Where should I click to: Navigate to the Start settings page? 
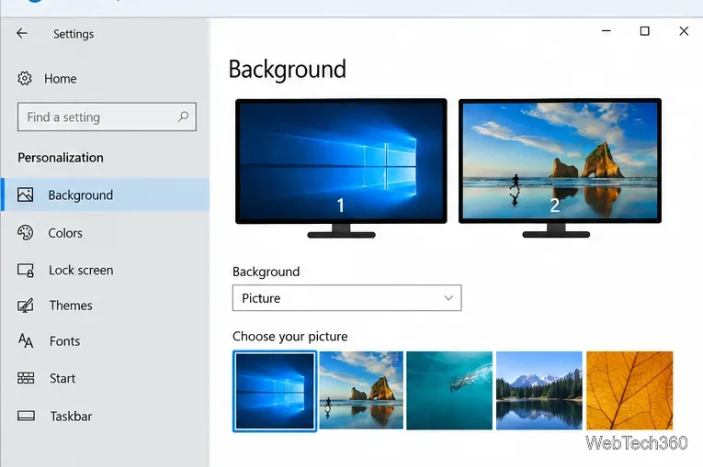pyautogui.click(x=106, y=378)
